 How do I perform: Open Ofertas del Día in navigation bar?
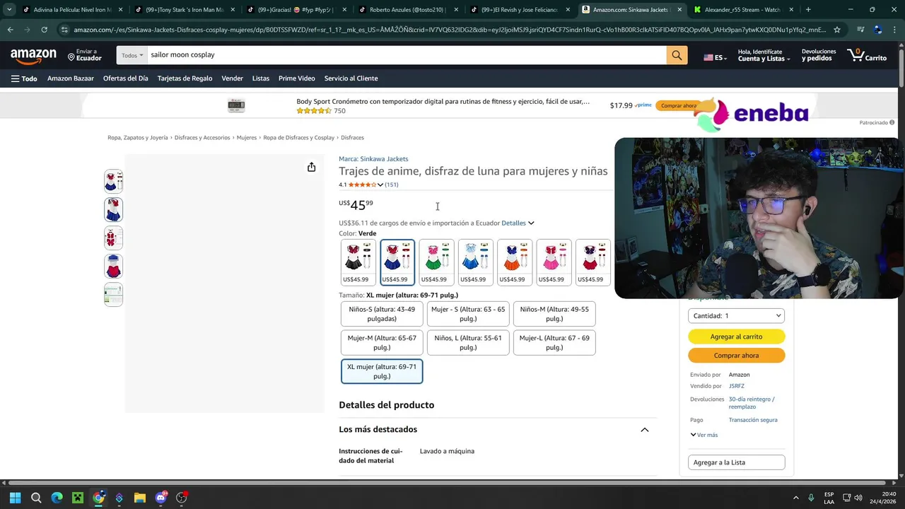[126, 78]
